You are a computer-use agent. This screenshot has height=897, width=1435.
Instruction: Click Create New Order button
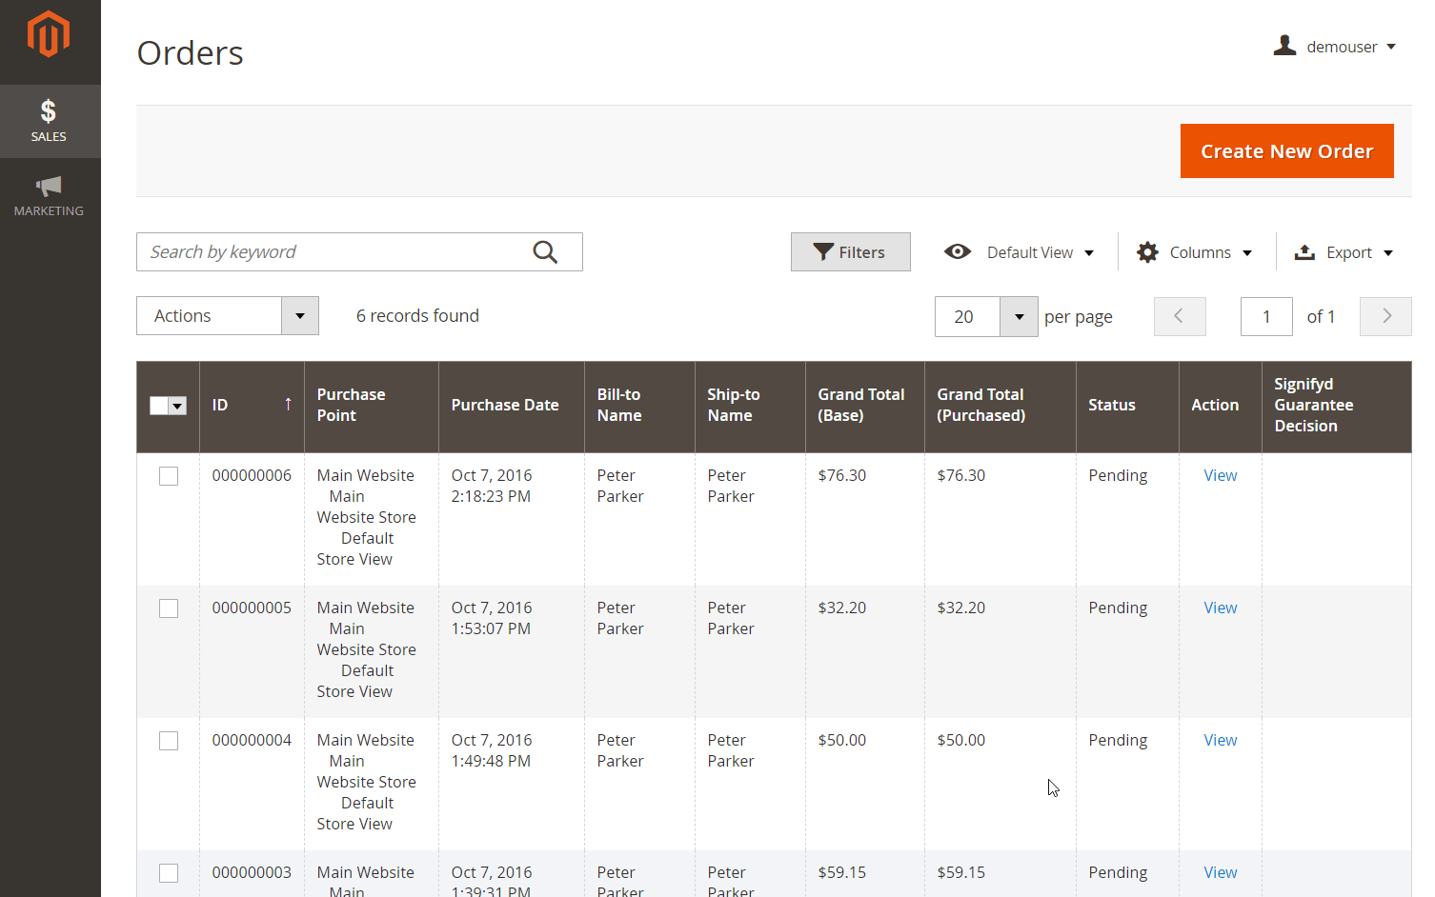pos(1286,151)
